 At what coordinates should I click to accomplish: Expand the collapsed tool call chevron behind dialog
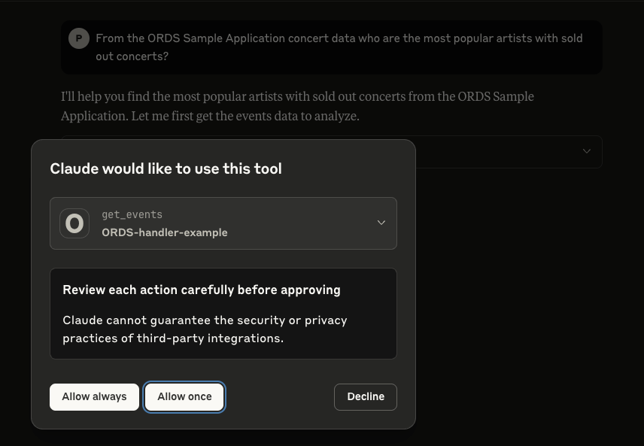(587, 151)
